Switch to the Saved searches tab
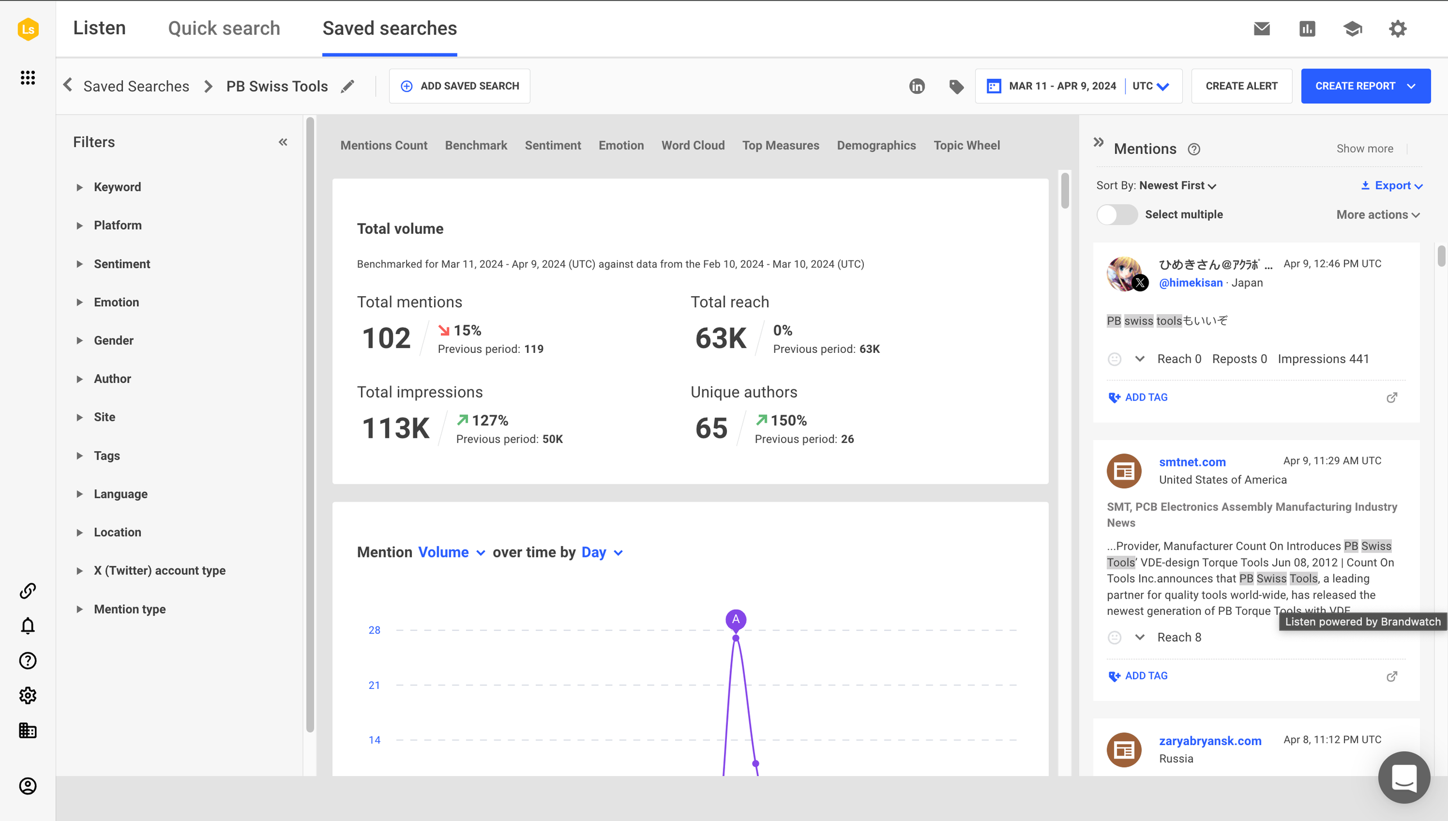1448x821 pixels. pyautogui.click(x=389, y=28)
